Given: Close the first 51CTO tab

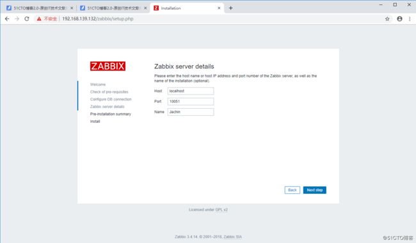Looking at the screenshot, I should 72,8.
